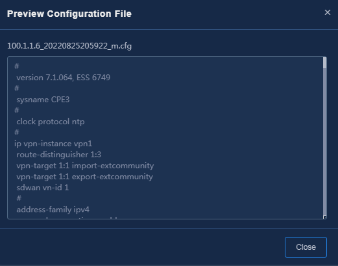The image size is (338, 266).
Task: Click the vpn-target 1:1 import-extcommunity line
Action: coord(85,166)
